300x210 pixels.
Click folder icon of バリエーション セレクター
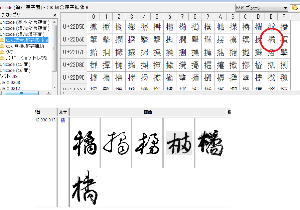2,59
